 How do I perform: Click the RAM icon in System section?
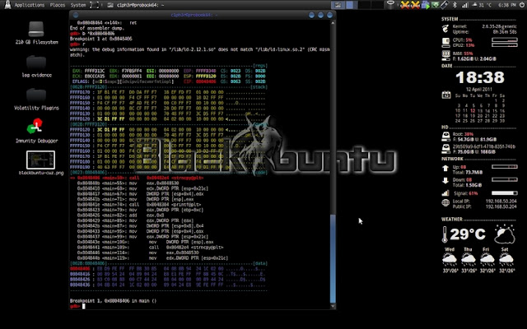445,54
